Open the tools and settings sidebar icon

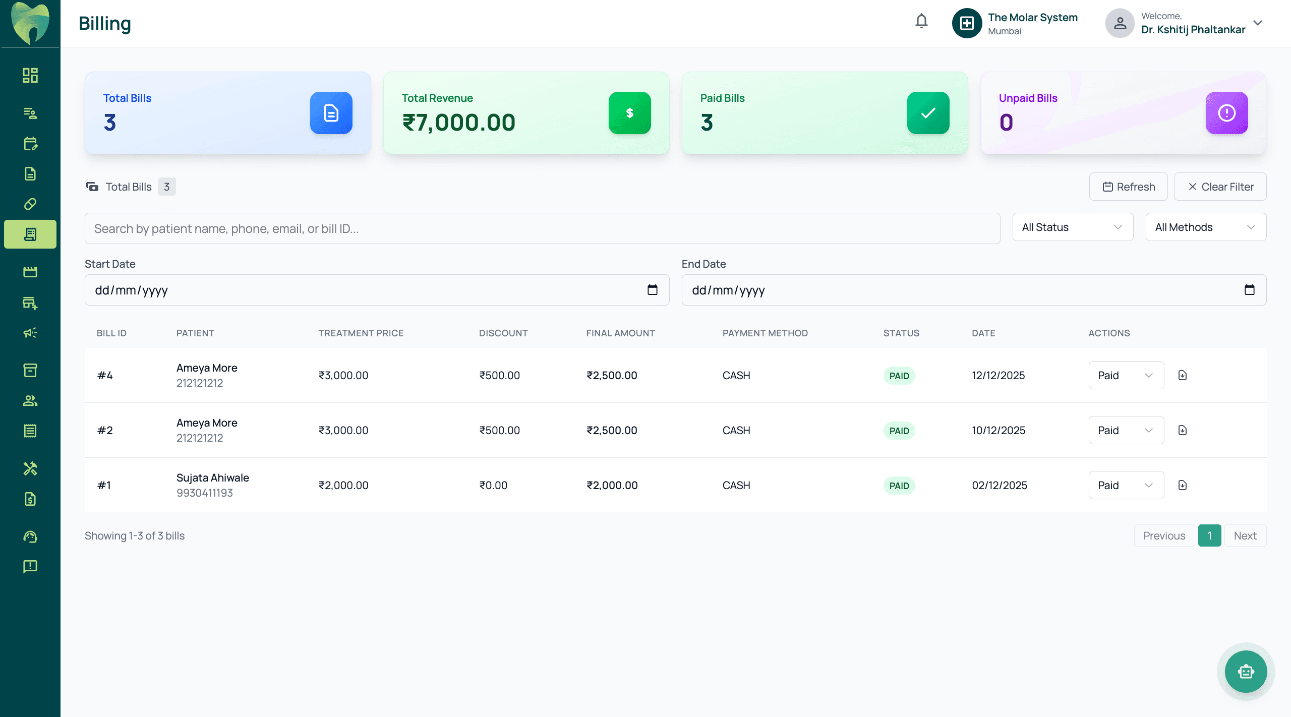[x=30, y=468]
